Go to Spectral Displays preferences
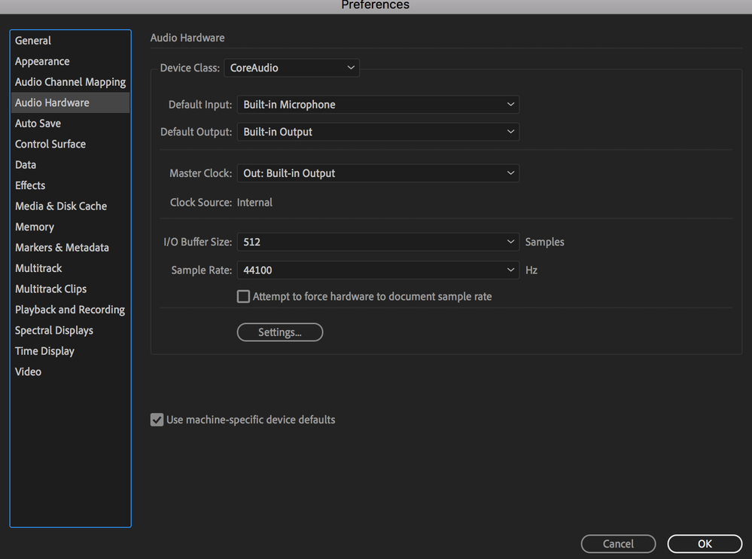752x559 pixels. pyautogui.click(x=53, y=330)
